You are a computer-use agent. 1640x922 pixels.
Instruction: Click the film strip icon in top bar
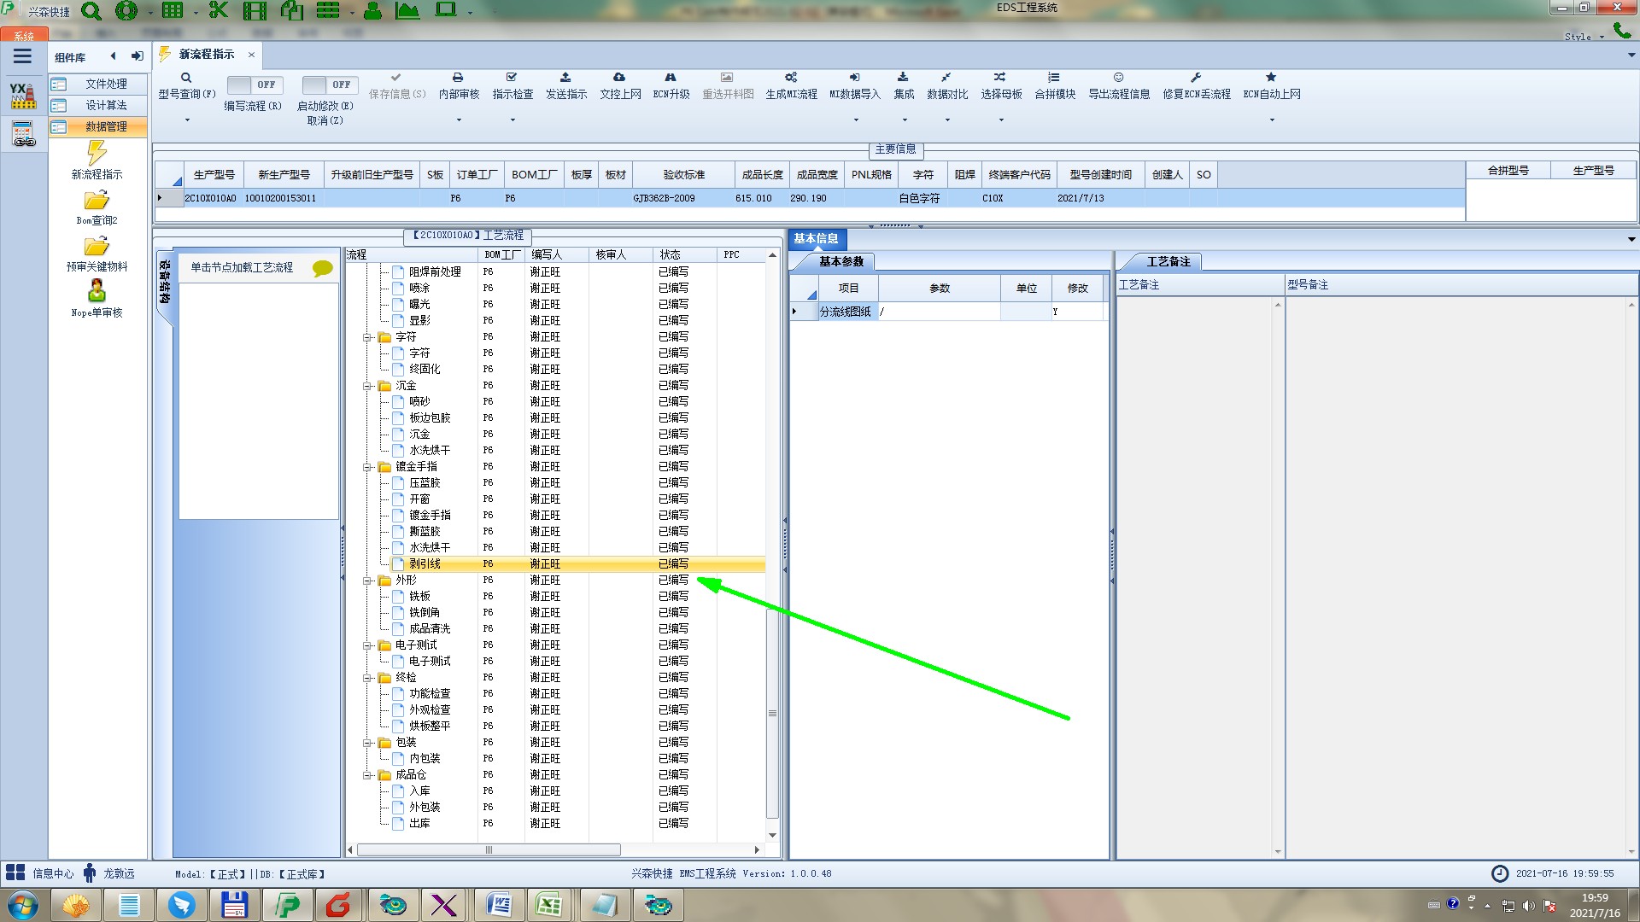point(255,11)
